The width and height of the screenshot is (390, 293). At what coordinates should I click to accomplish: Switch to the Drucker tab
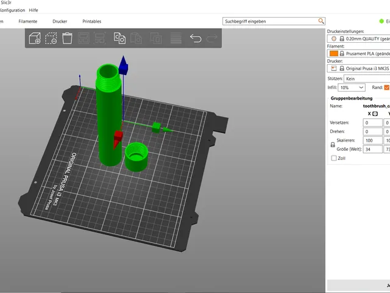(60, 21)
